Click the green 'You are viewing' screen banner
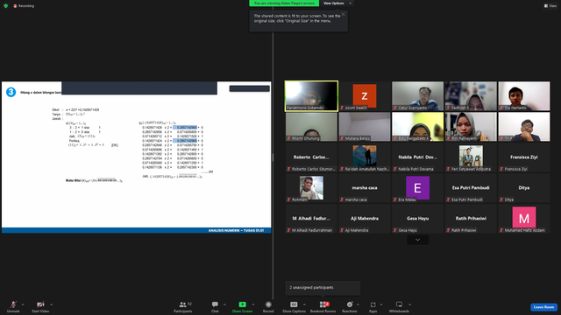 click(x=284, y=3)
